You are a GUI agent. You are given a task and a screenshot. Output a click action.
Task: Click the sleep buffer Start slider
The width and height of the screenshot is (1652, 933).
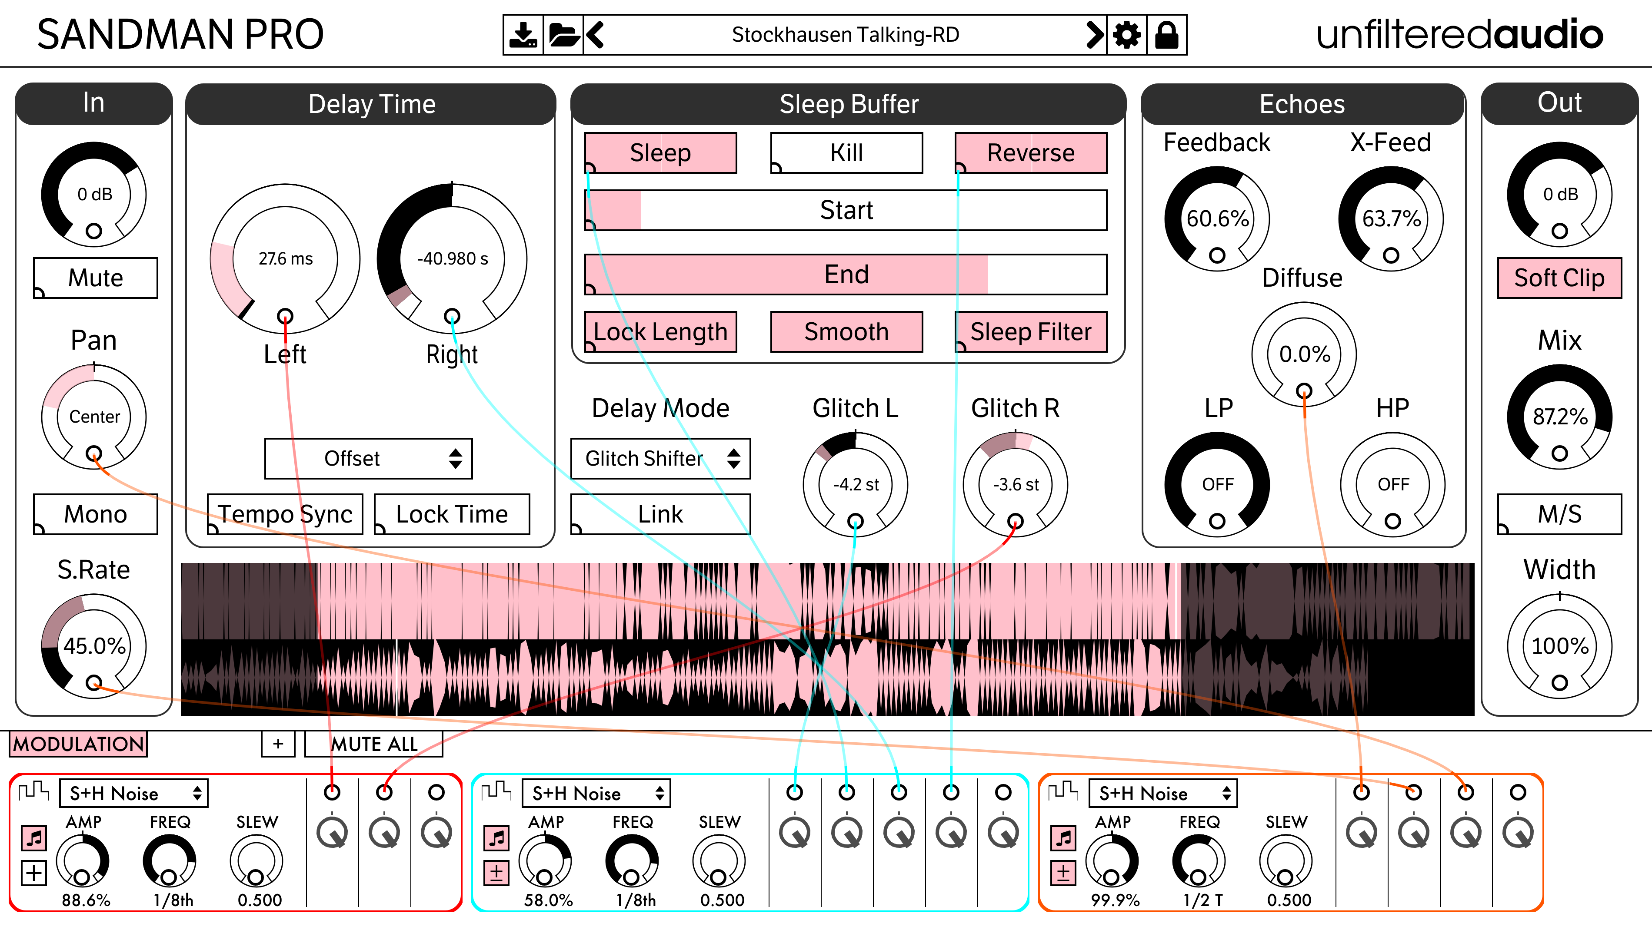846,210
